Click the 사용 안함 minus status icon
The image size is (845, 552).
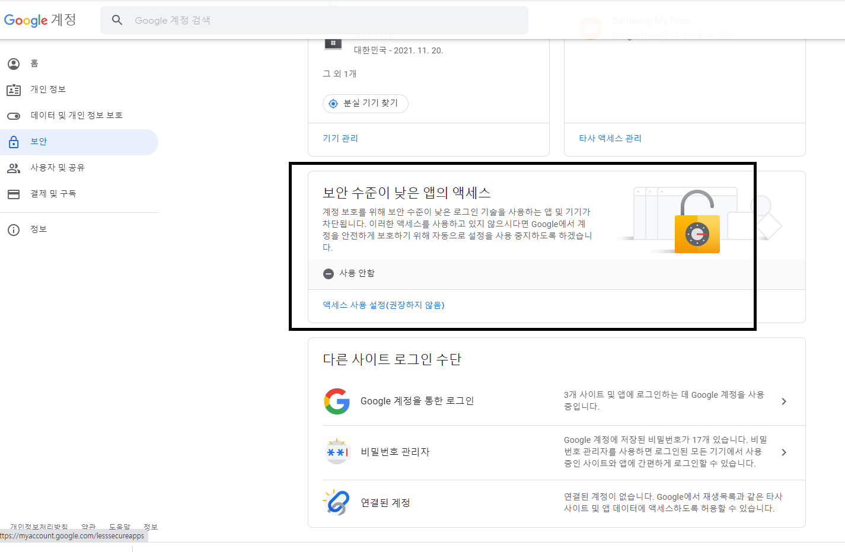pyautogui.click(x=329, y=273)
